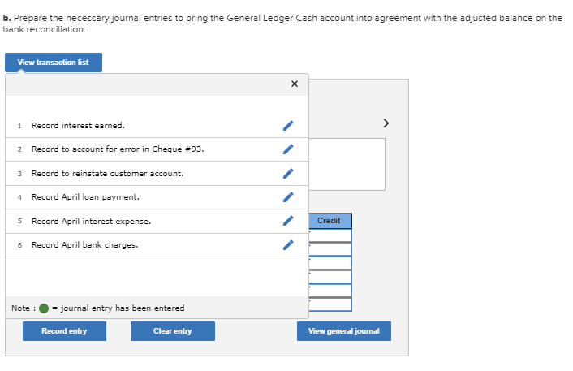Viewport: 573px width, 371px height.
Task: Open View general journal
Action: (x=344, y=331)
